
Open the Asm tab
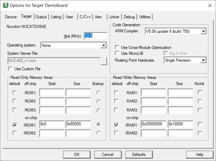tap(98, 17)
